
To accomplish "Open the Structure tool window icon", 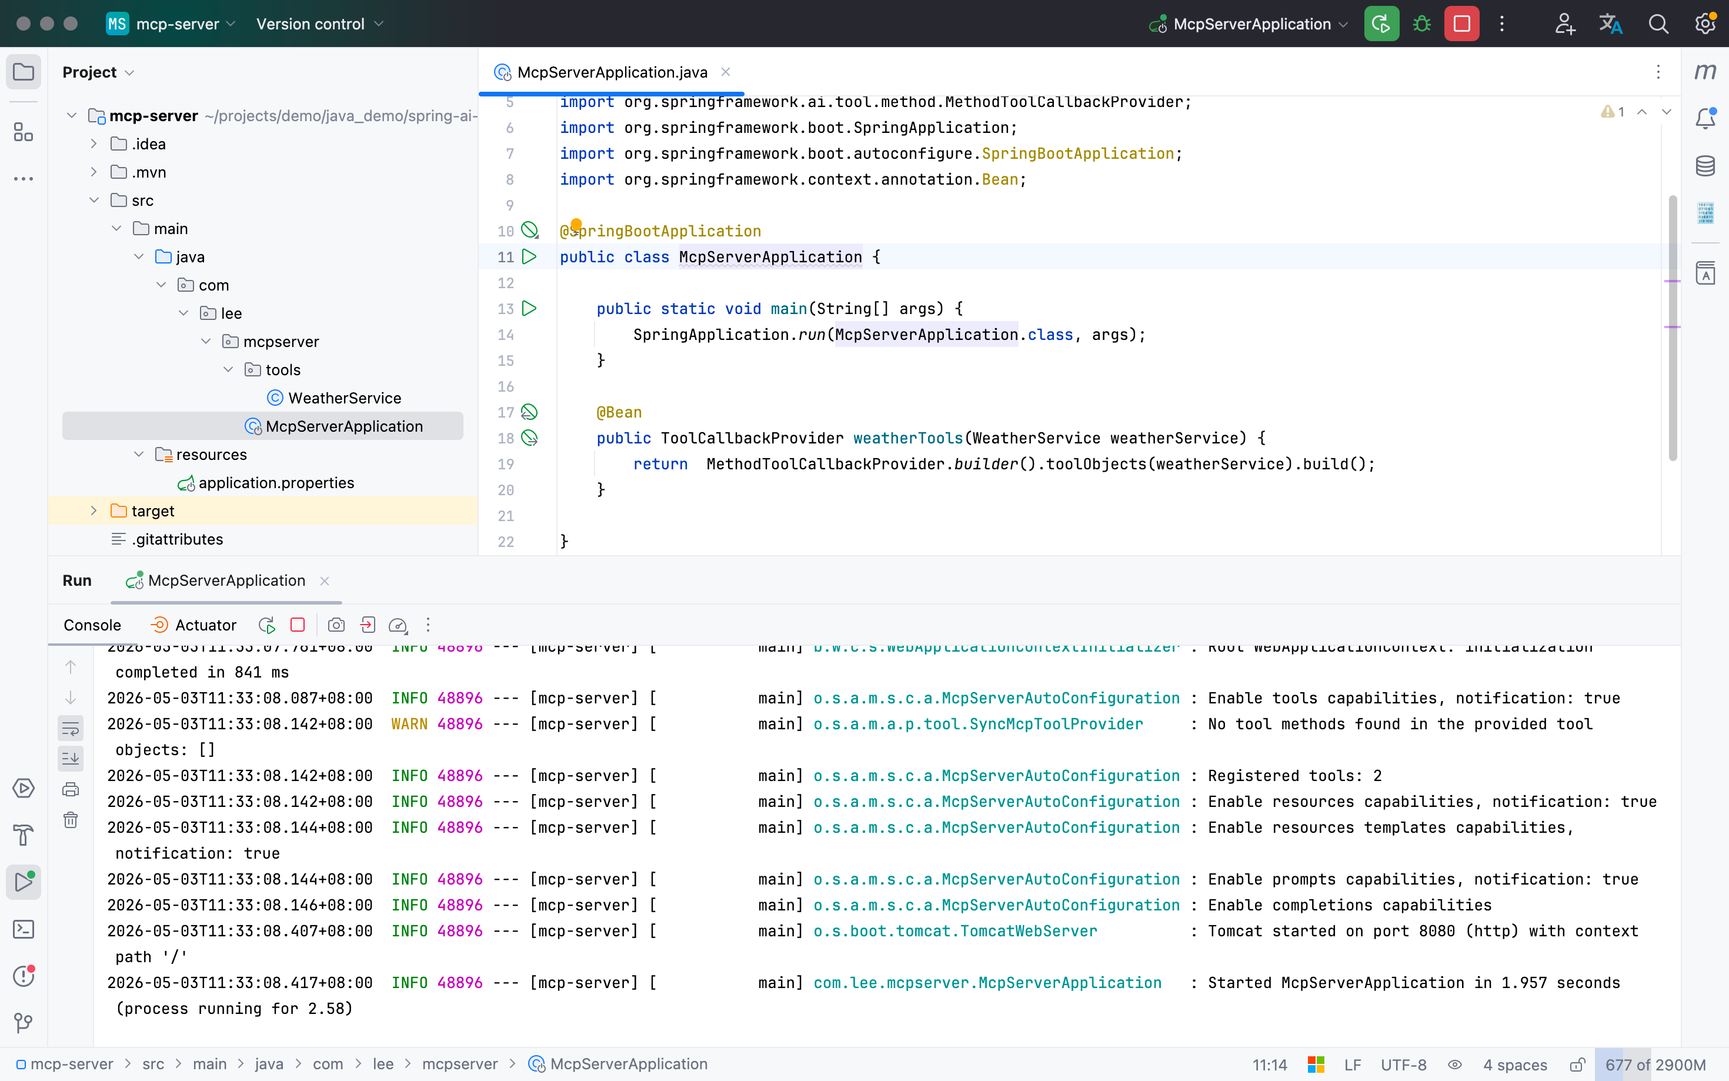I will point(24,132).
